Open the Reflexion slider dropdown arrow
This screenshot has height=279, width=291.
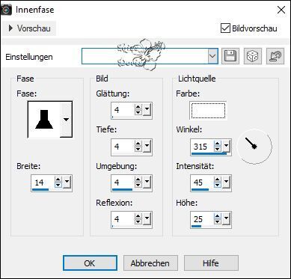coord(147,219)
